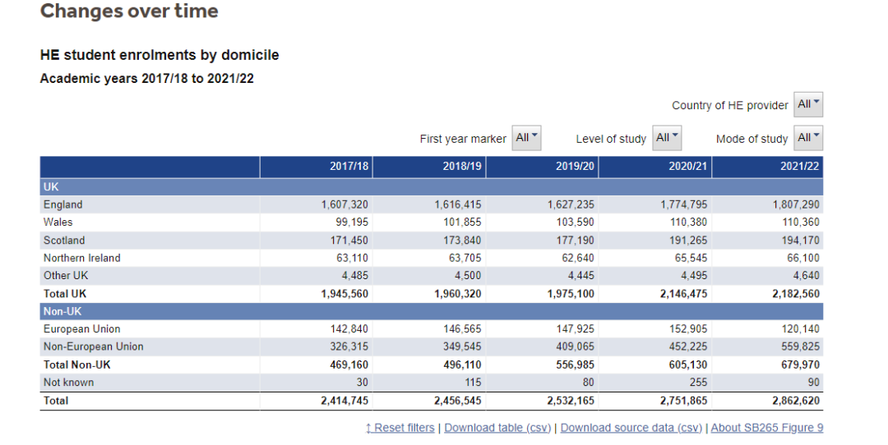
Task: Download table as csv link
Action: tap(497, 428)
